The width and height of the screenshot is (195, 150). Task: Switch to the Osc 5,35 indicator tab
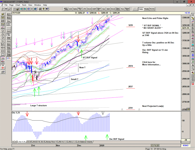click(22, 142)
